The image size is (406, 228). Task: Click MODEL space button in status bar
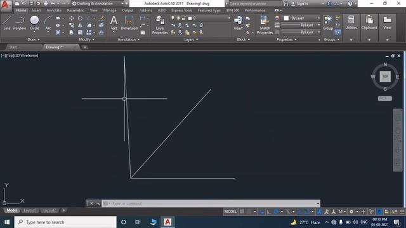coord(230,212)
